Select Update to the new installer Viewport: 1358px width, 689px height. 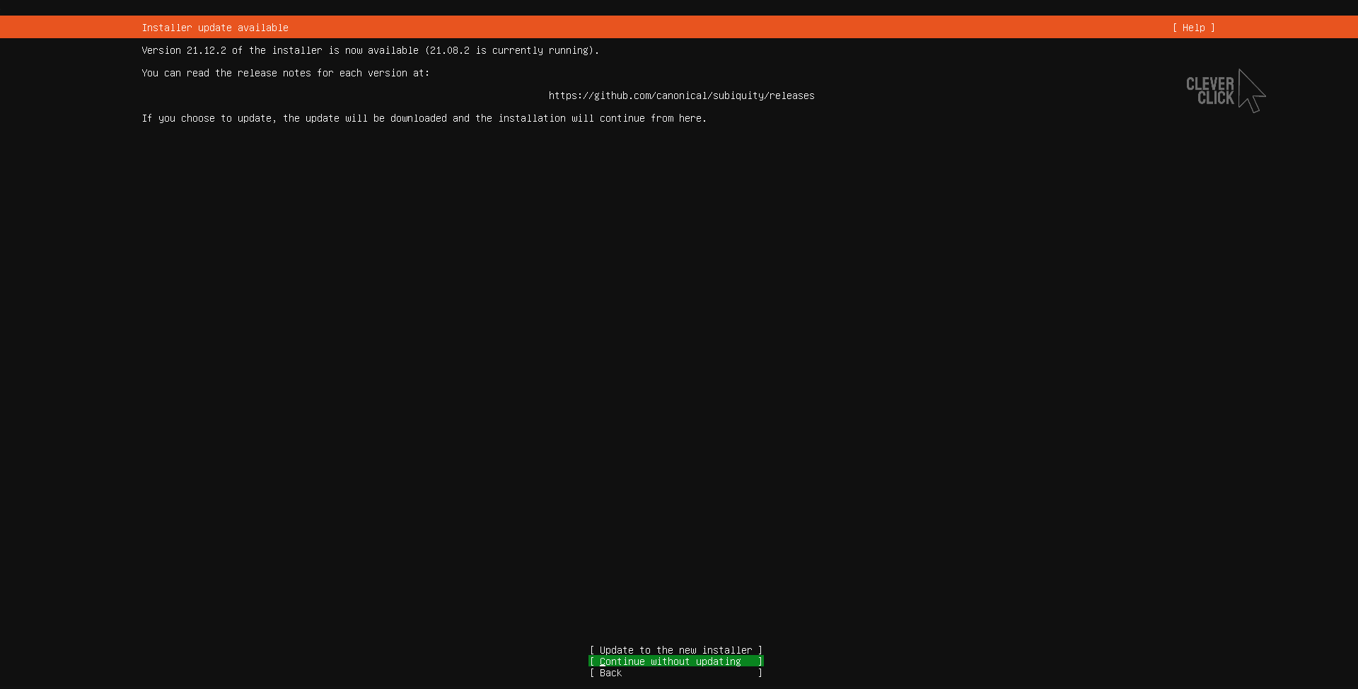675,650
